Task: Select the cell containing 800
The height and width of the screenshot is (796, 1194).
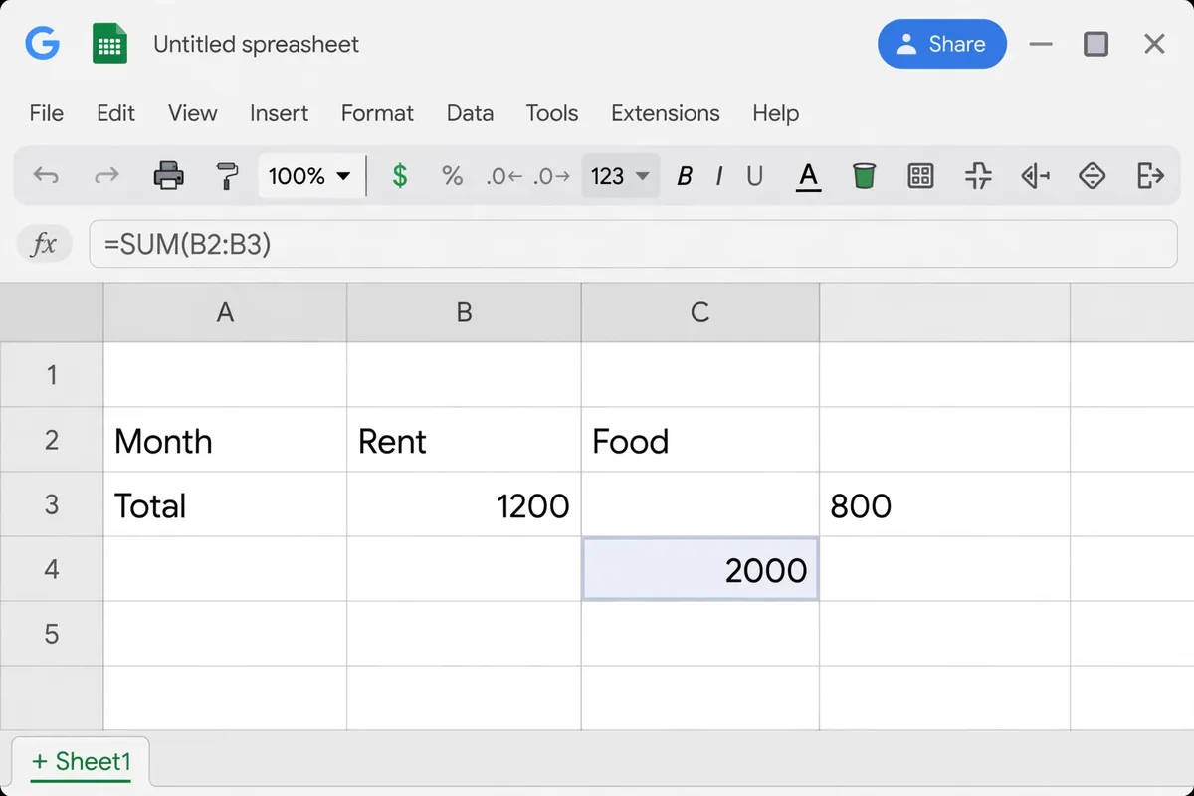Action: (x=944, y=504)
